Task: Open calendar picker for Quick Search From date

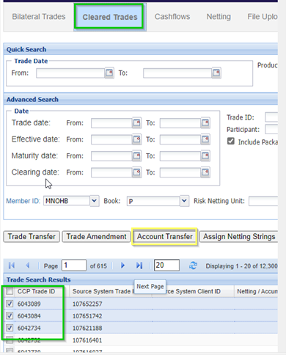Action: click(109, 73)
